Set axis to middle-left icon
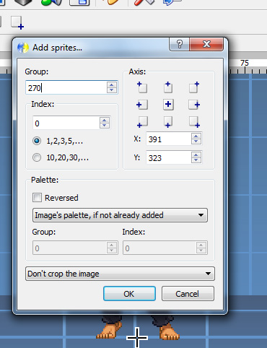Screen dimensions: 267x348 pos(142,105)
